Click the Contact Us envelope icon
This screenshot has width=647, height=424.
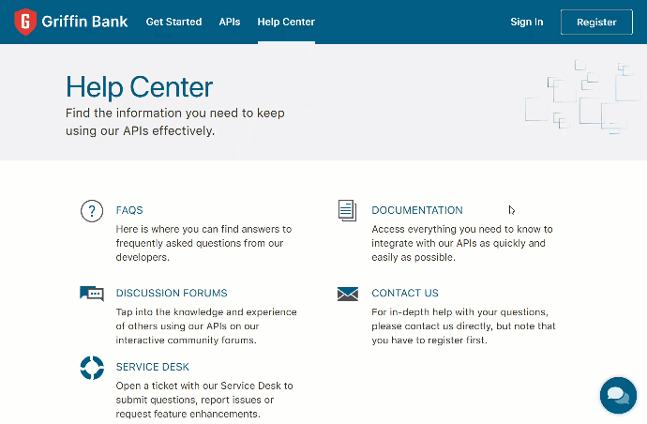click(348, 294)
